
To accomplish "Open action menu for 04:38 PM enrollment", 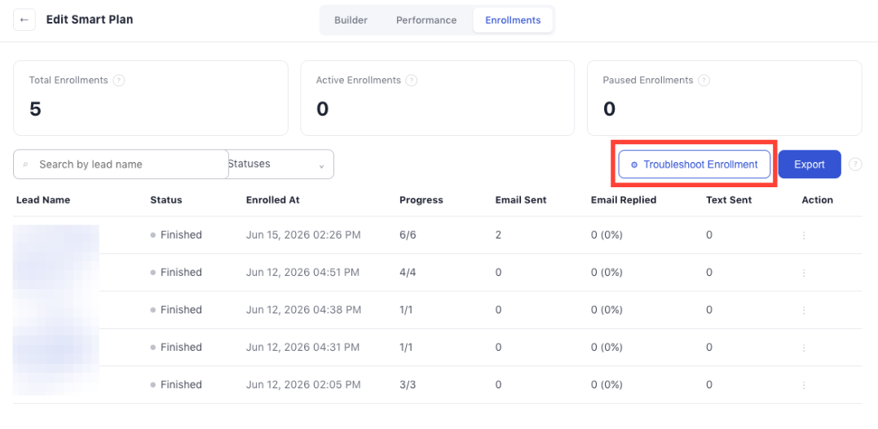I will [804, 310].
